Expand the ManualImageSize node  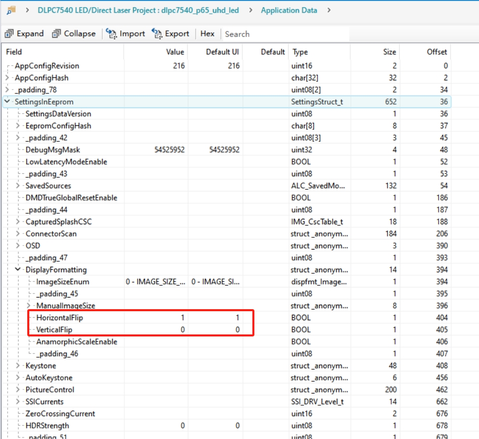coord(29,306)
